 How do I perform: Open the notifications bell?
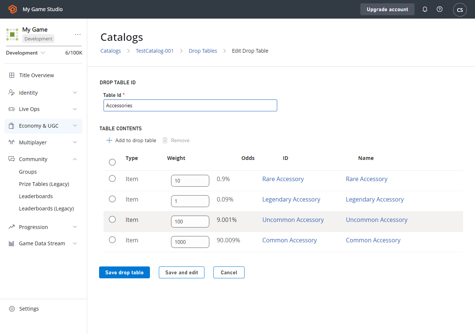click(x=425, y=9)
